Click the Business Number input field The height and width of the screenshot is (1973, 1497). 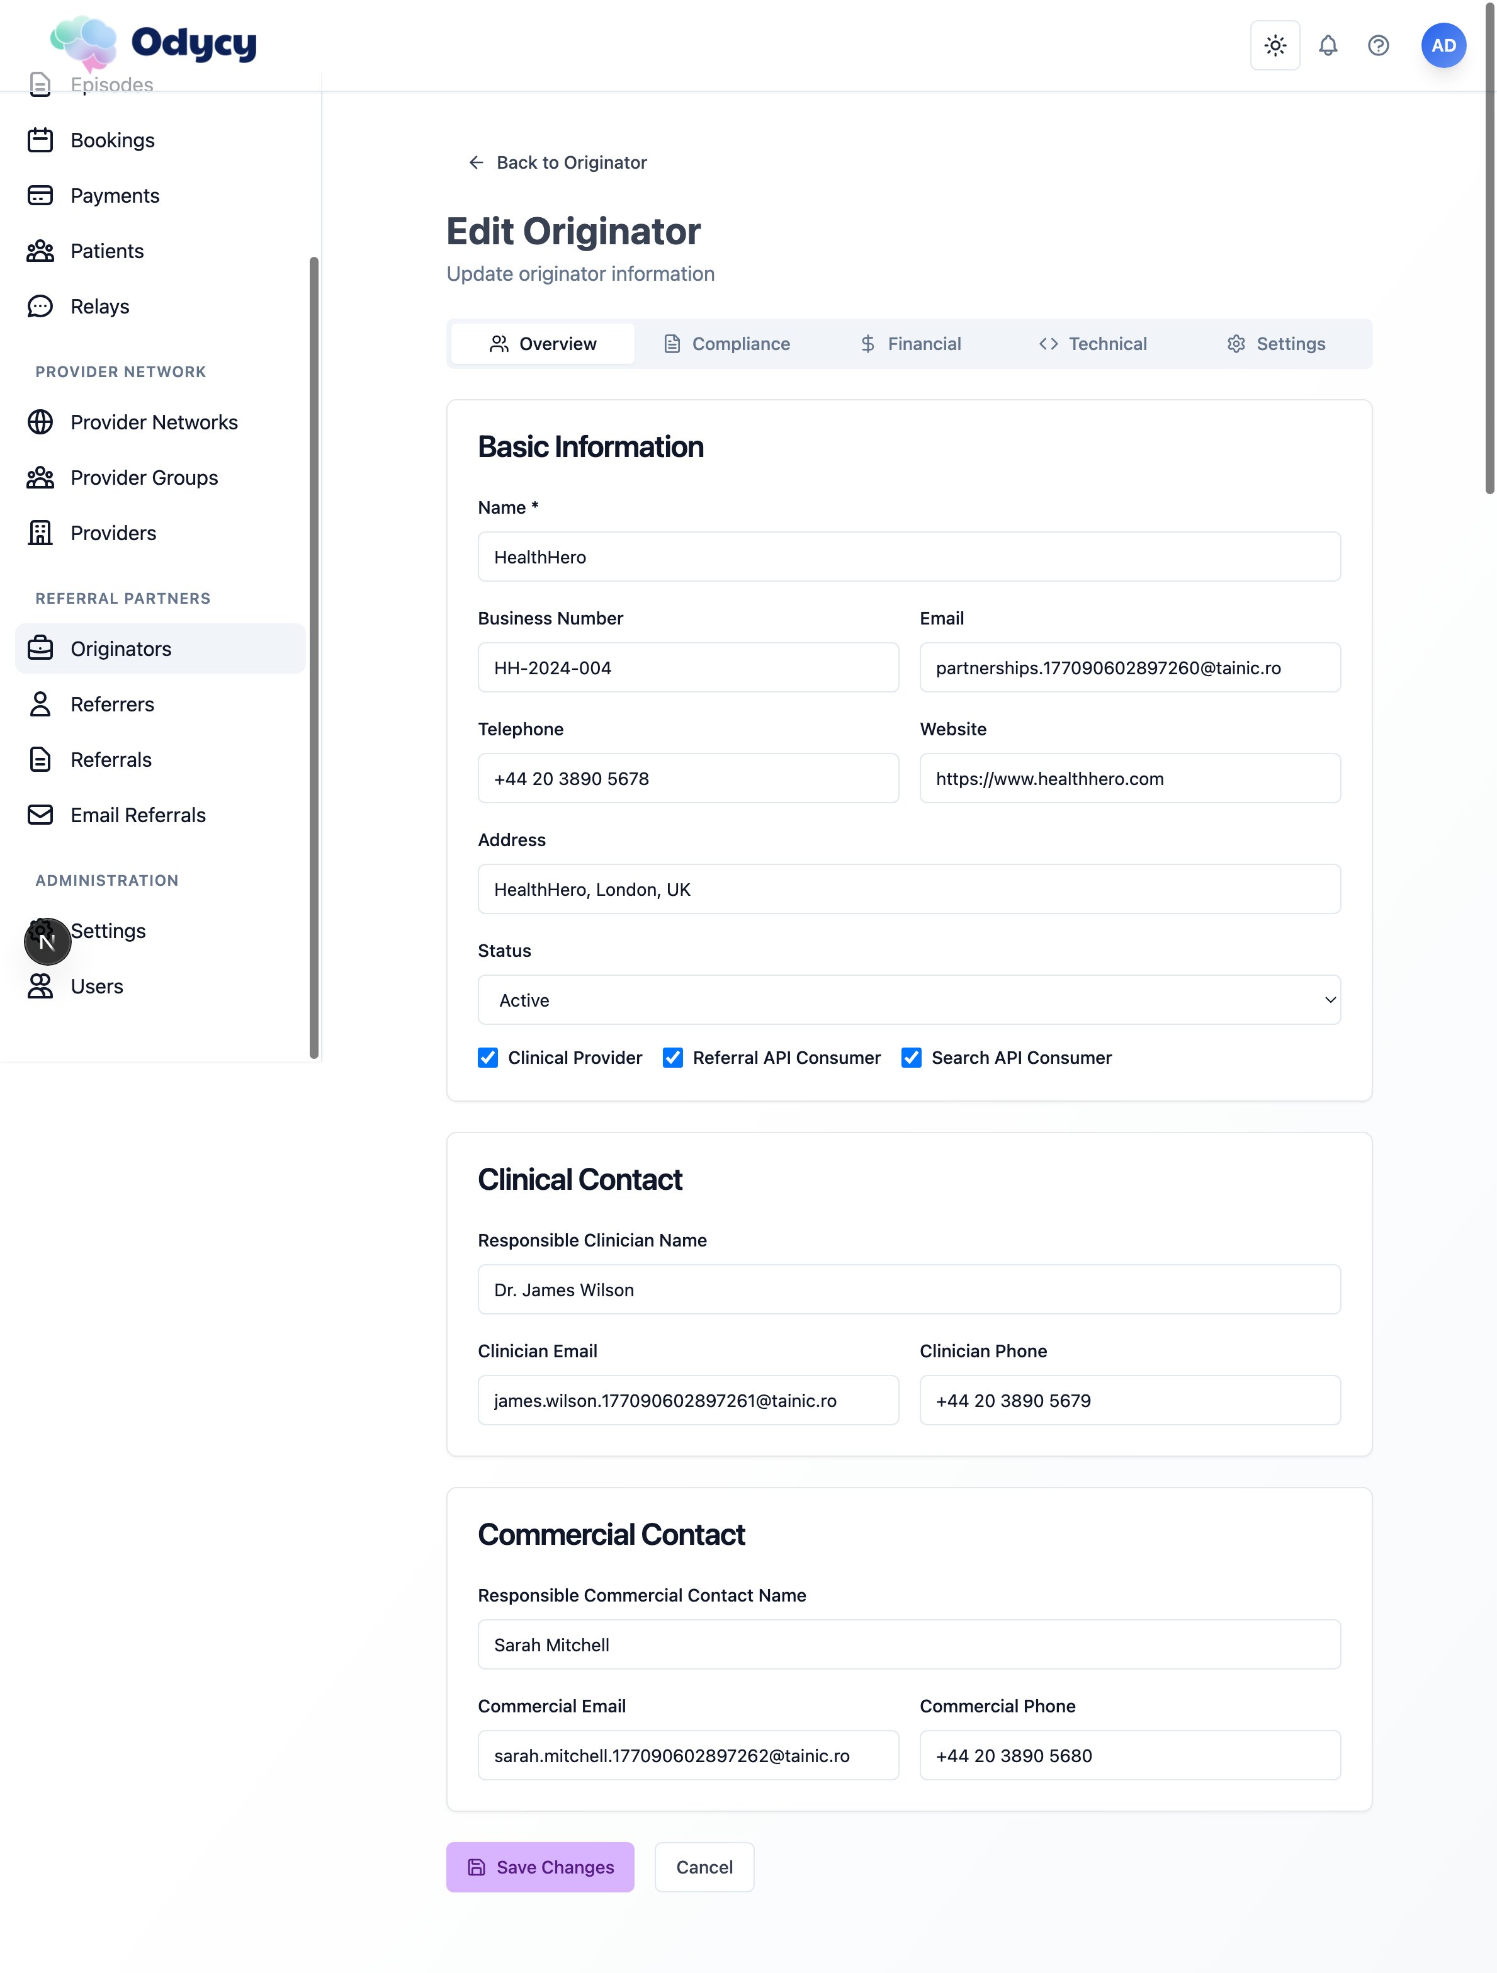pyautogui.click(x=688, y=668)
